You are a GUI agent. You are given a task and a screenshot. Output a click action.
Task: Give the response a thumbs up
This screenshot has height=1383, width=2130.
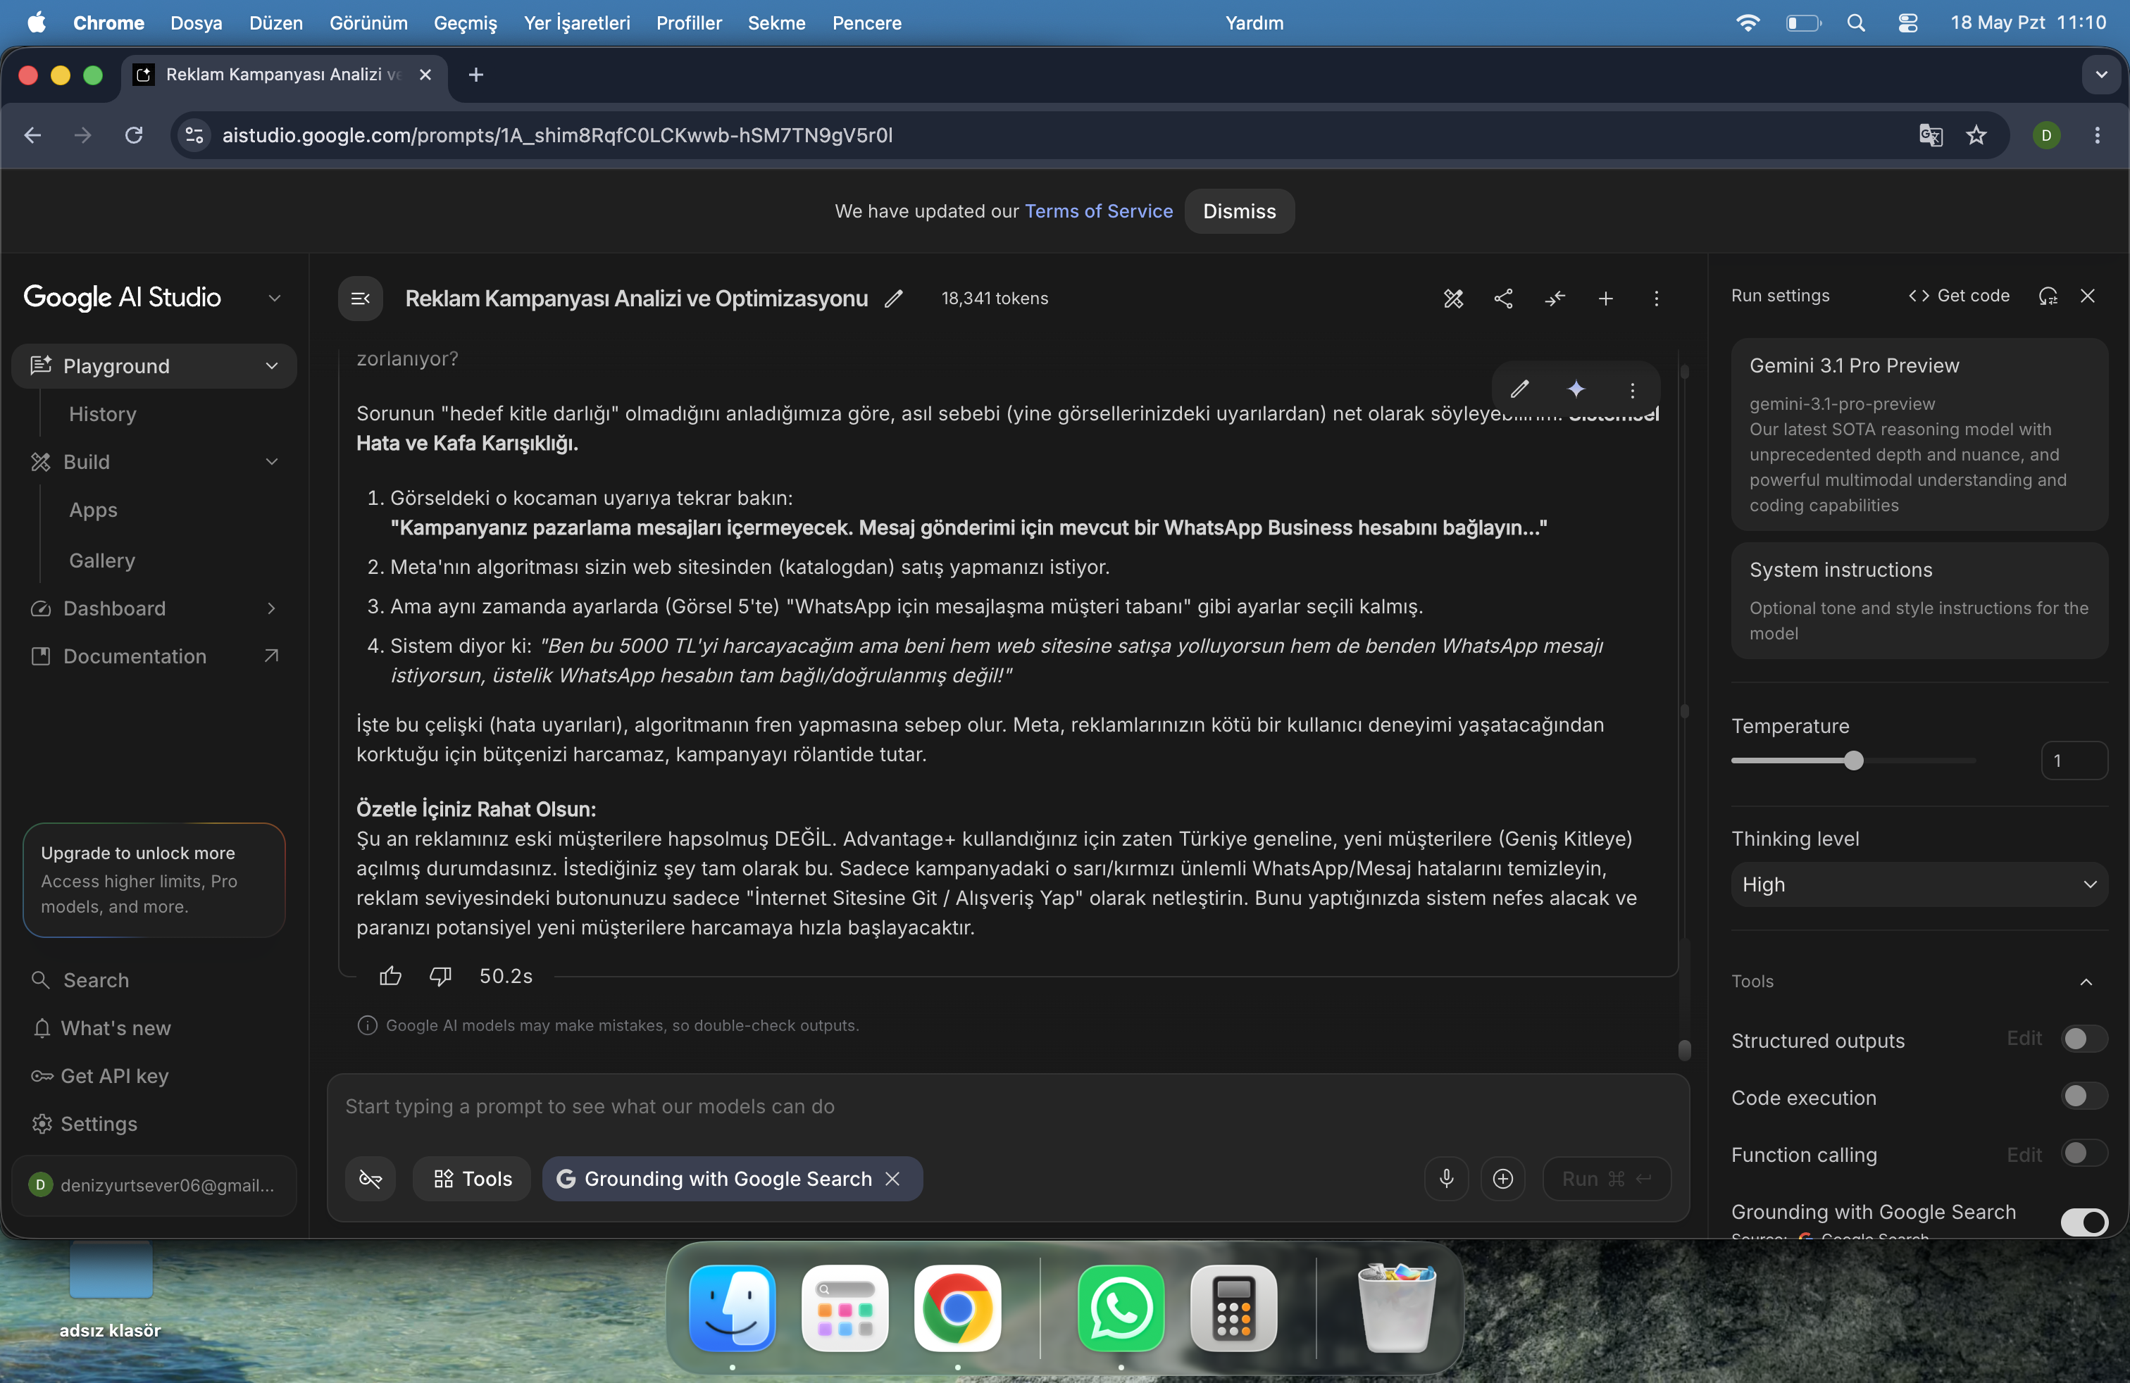coord(390,976)
